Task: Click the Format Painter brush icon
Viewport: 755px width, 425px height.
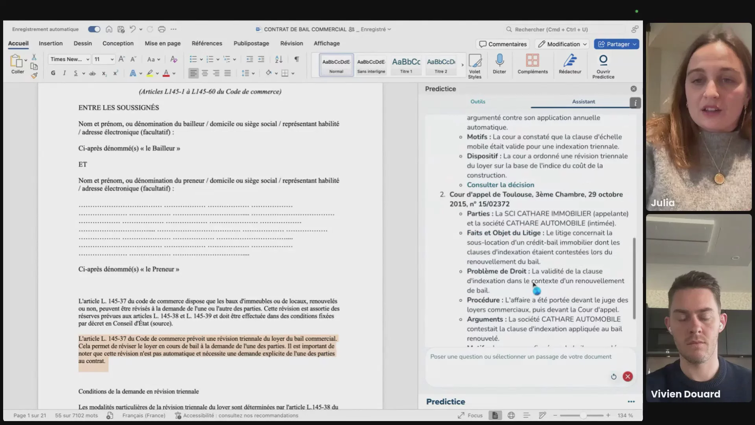Action: coord(34,75)
